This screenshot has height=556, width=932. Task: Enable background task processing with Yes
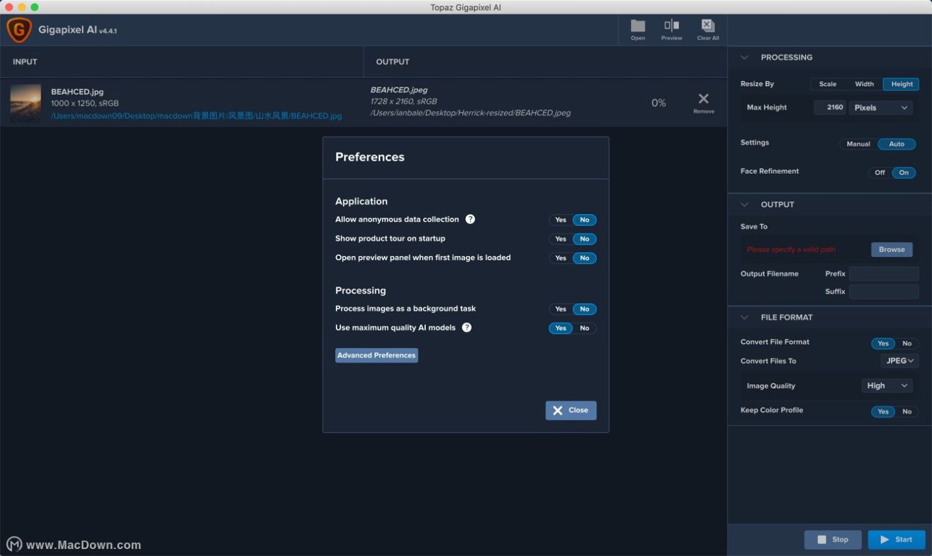pos(560,309)
